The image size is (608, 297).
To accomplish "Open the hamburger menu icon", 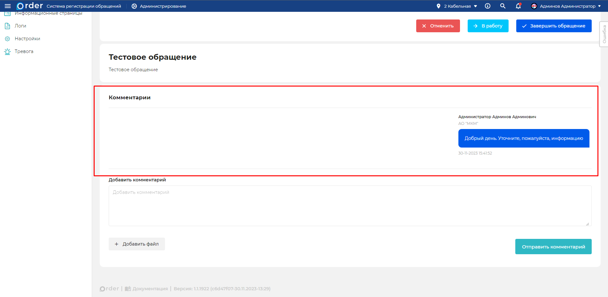I will coord(8,6).
